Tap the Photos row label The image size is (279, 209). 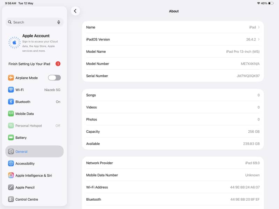pos(91,119)
